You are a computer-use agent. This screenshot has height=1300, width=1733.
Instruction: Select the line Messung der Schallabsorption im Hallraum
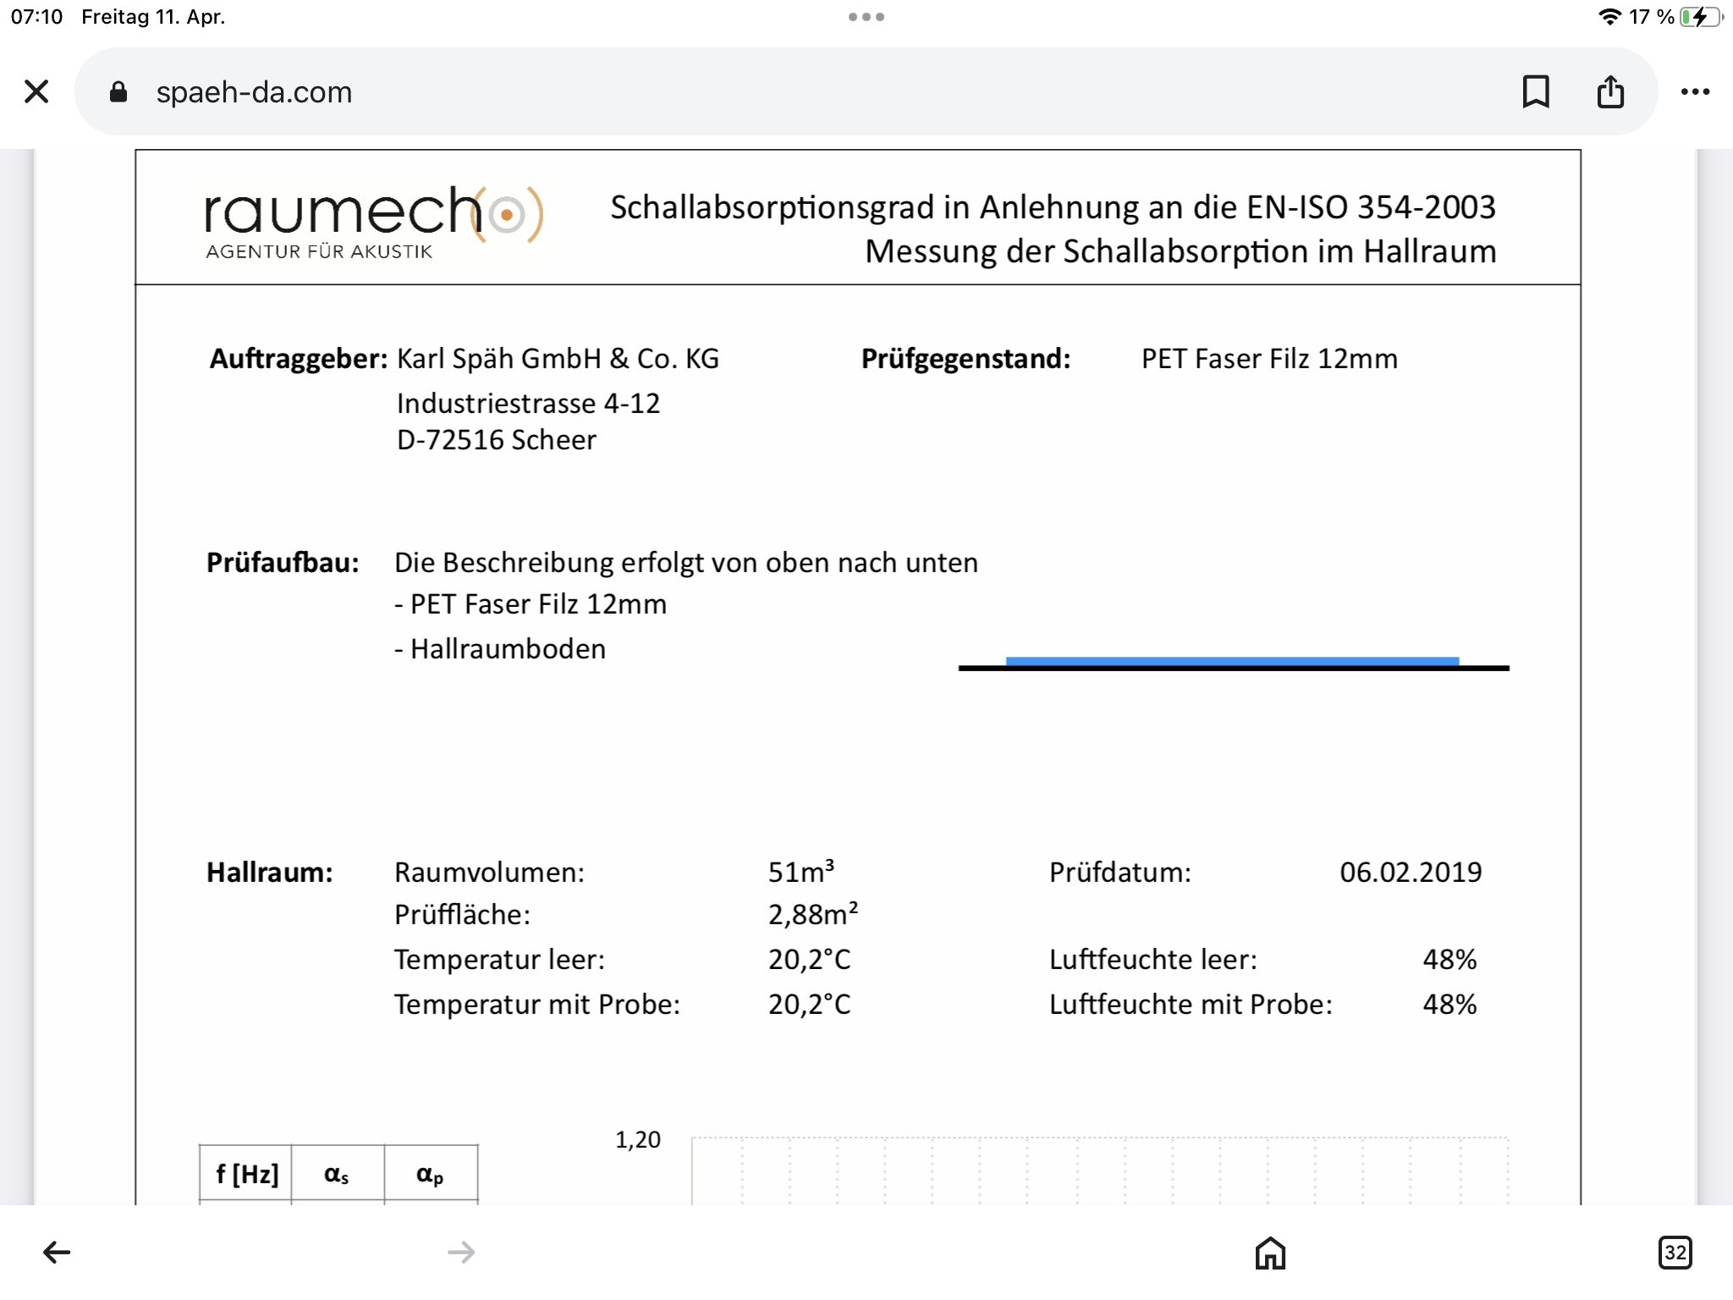[1180, 251]
